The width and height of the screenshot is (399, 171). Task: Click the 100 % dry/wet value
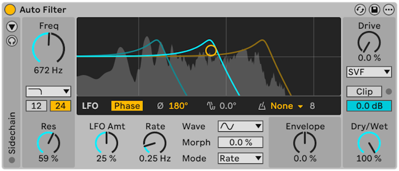click(x=369, y=159)
